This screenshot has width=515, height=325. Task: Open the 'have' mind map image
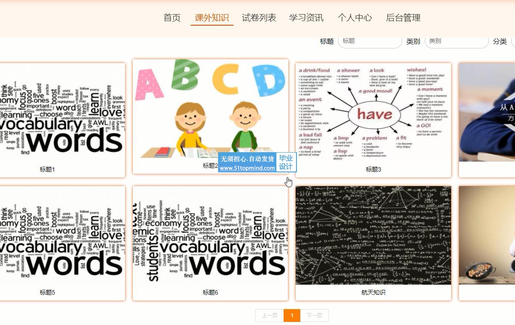[x=373, y=112]
